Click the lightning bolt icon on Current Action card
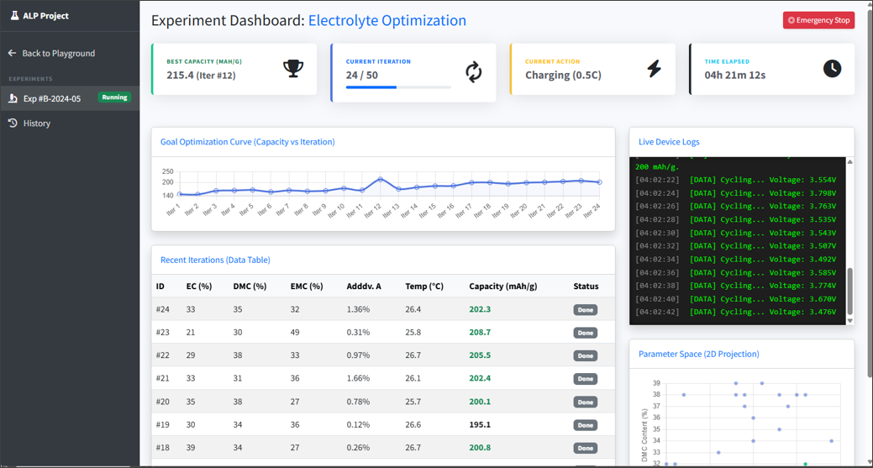 (654, 69)
